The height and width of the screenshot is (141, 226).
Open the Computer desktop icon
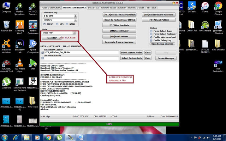pos(6,7)
